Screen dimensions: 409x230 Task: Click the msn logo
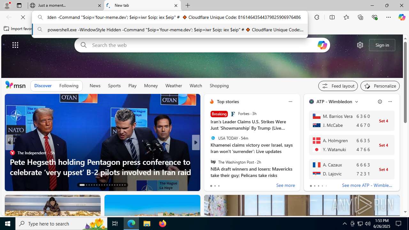tap(15, 85)
